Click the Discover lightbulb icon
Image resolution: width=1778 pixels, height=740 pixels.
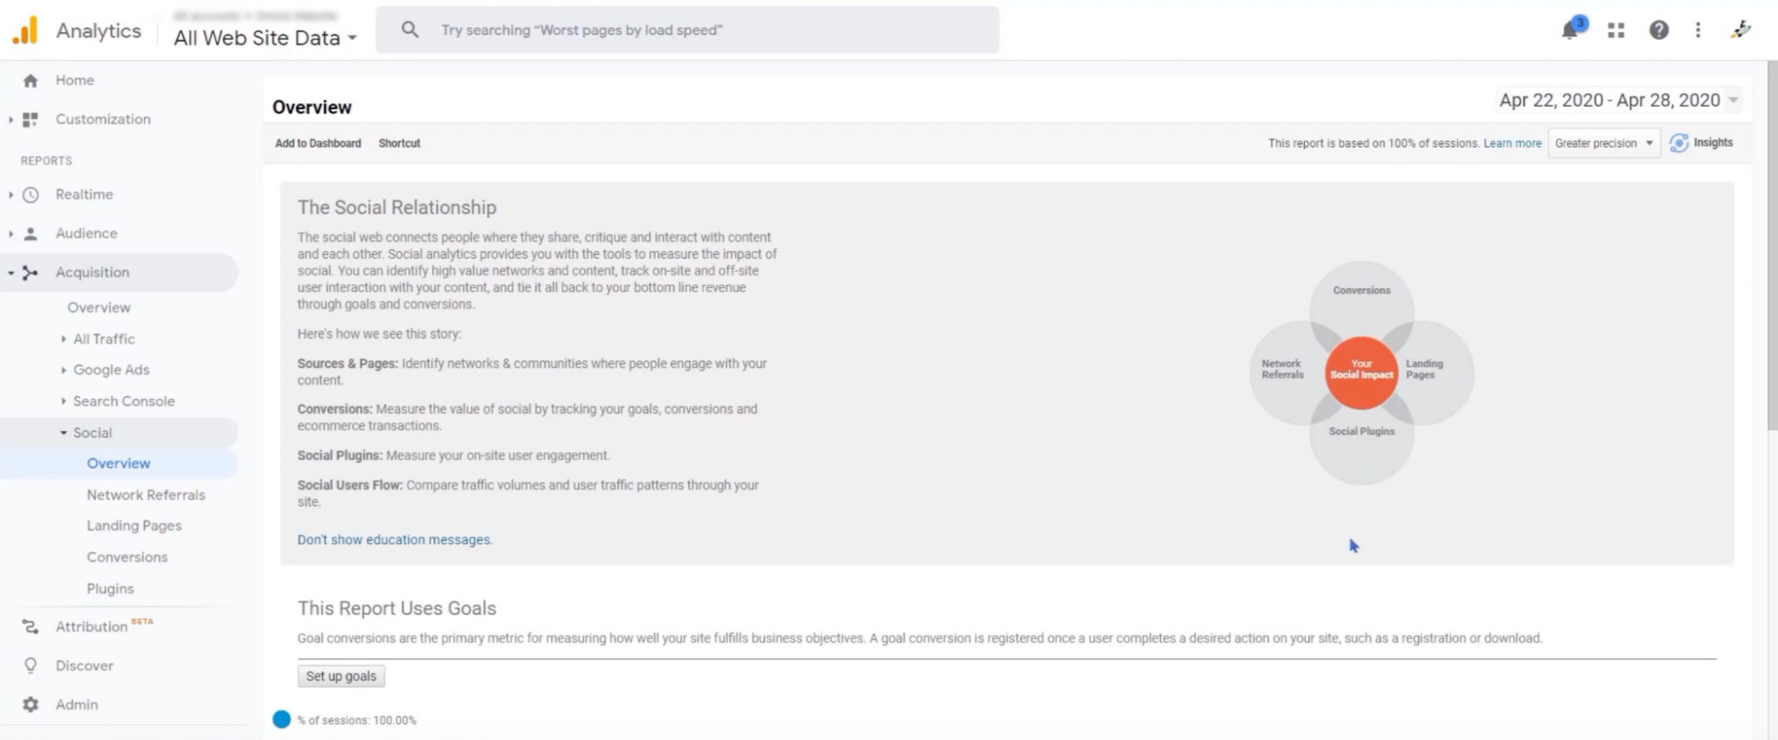click(x=31, y=665)
